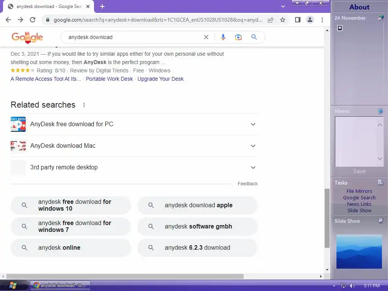This screenshot has height=291, width=388.
Task: Search anydesk free download for windows 7
Action: point(71,227)
